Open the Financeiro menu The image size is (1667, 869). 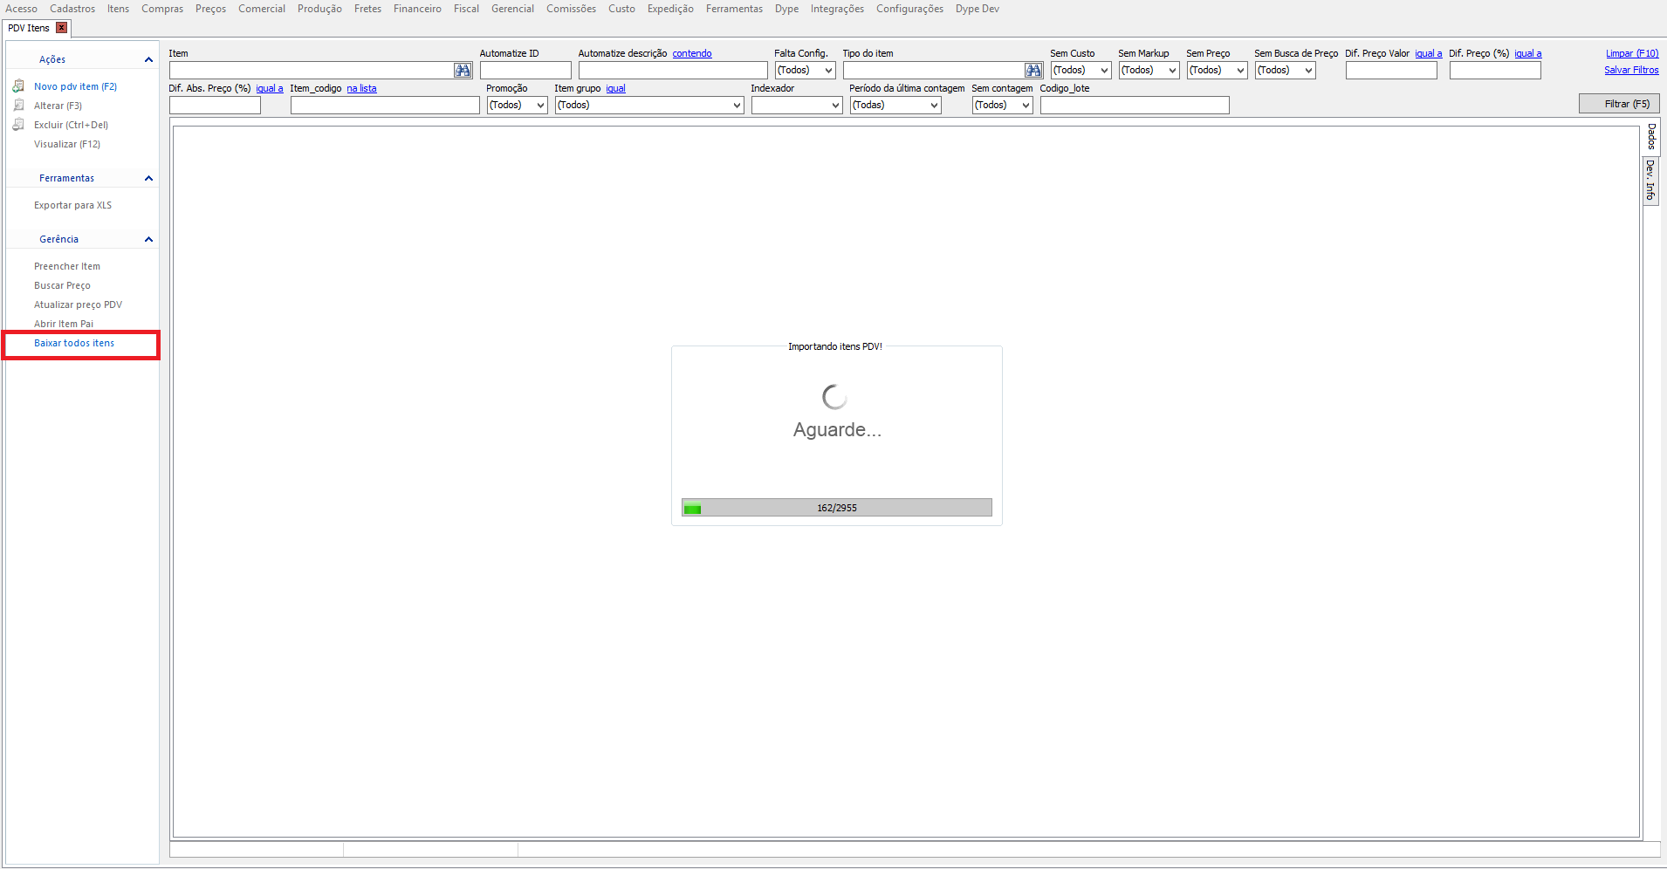click(417, 9)
